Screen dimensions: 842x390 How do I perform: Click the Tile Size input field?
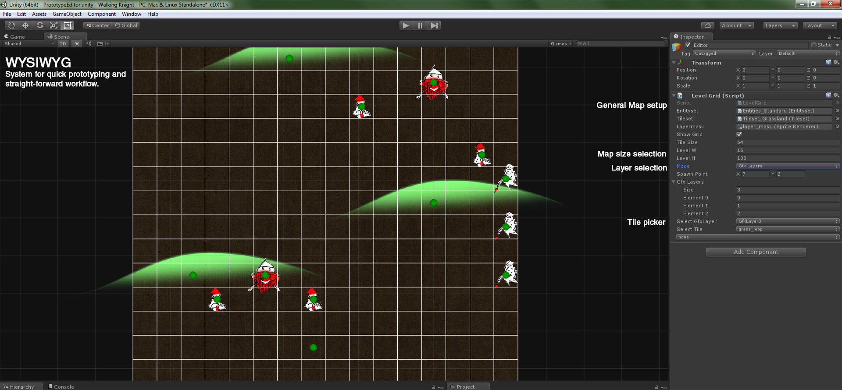(x=788, y=142)
